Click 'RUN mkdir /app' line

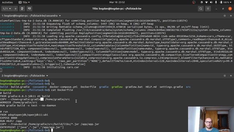[x=11, y=121]
